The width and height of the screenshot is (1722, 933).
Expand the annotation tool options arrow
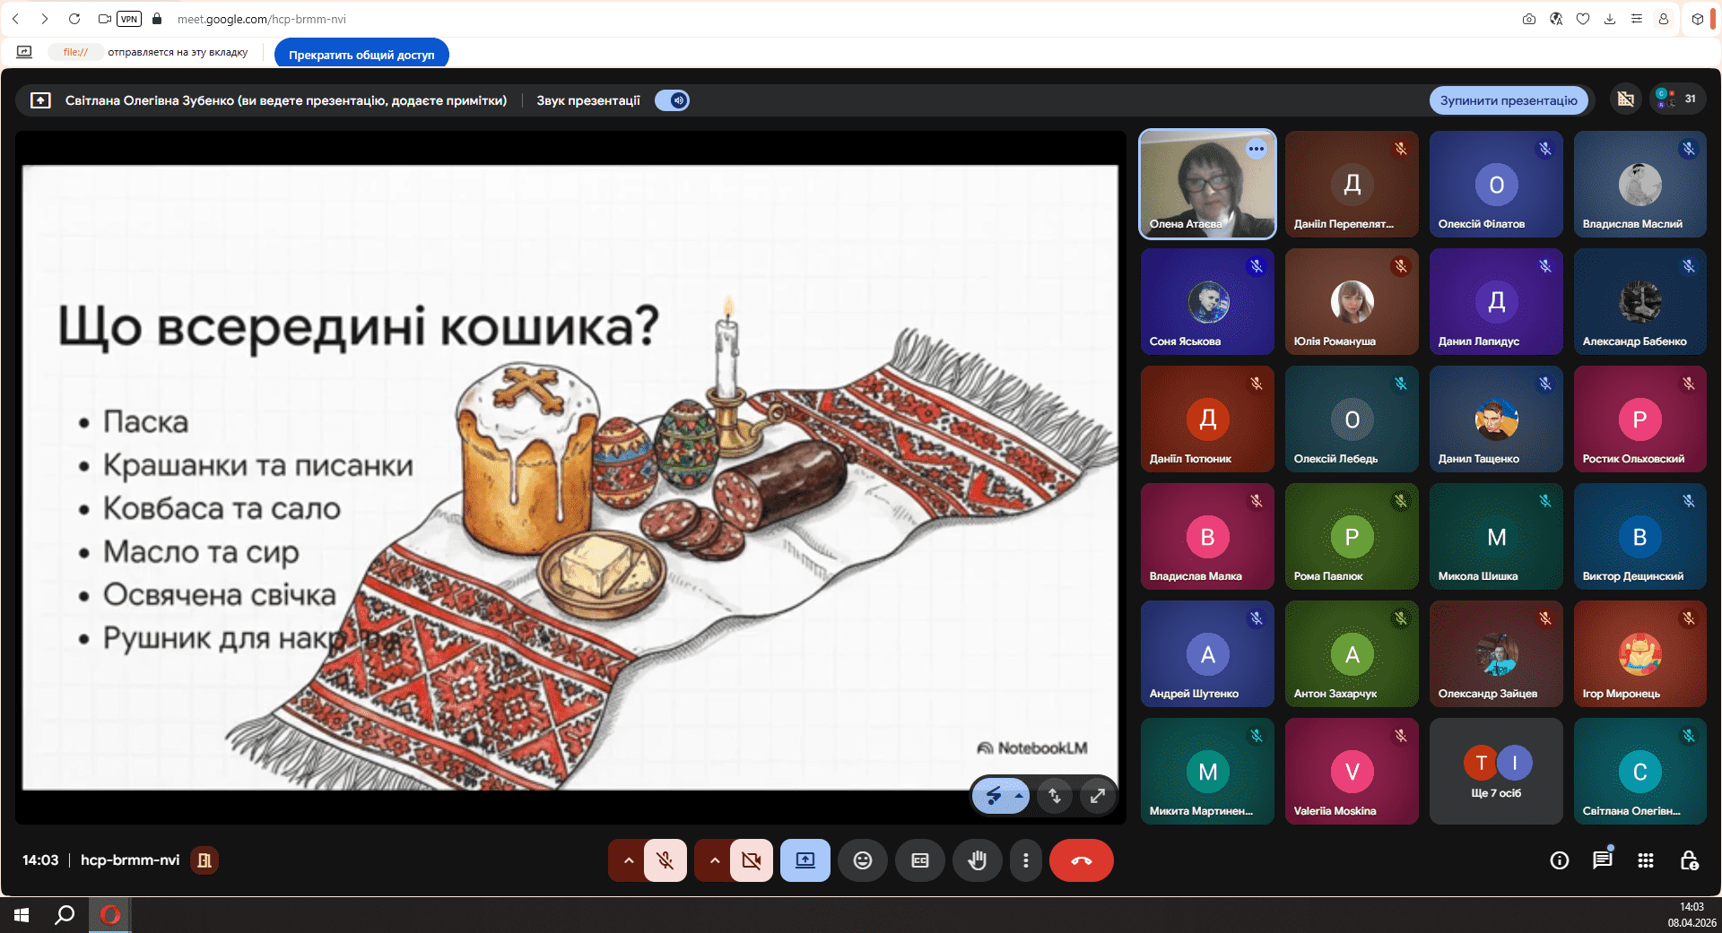click(1019, 795)
